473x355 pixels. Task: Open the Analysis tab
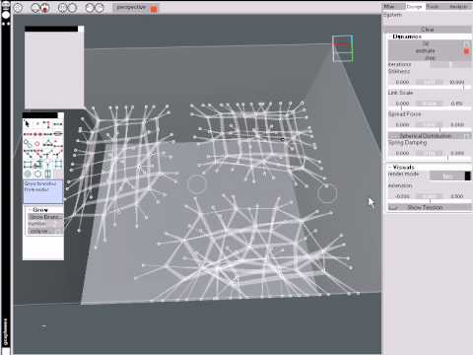coord(458,6)
